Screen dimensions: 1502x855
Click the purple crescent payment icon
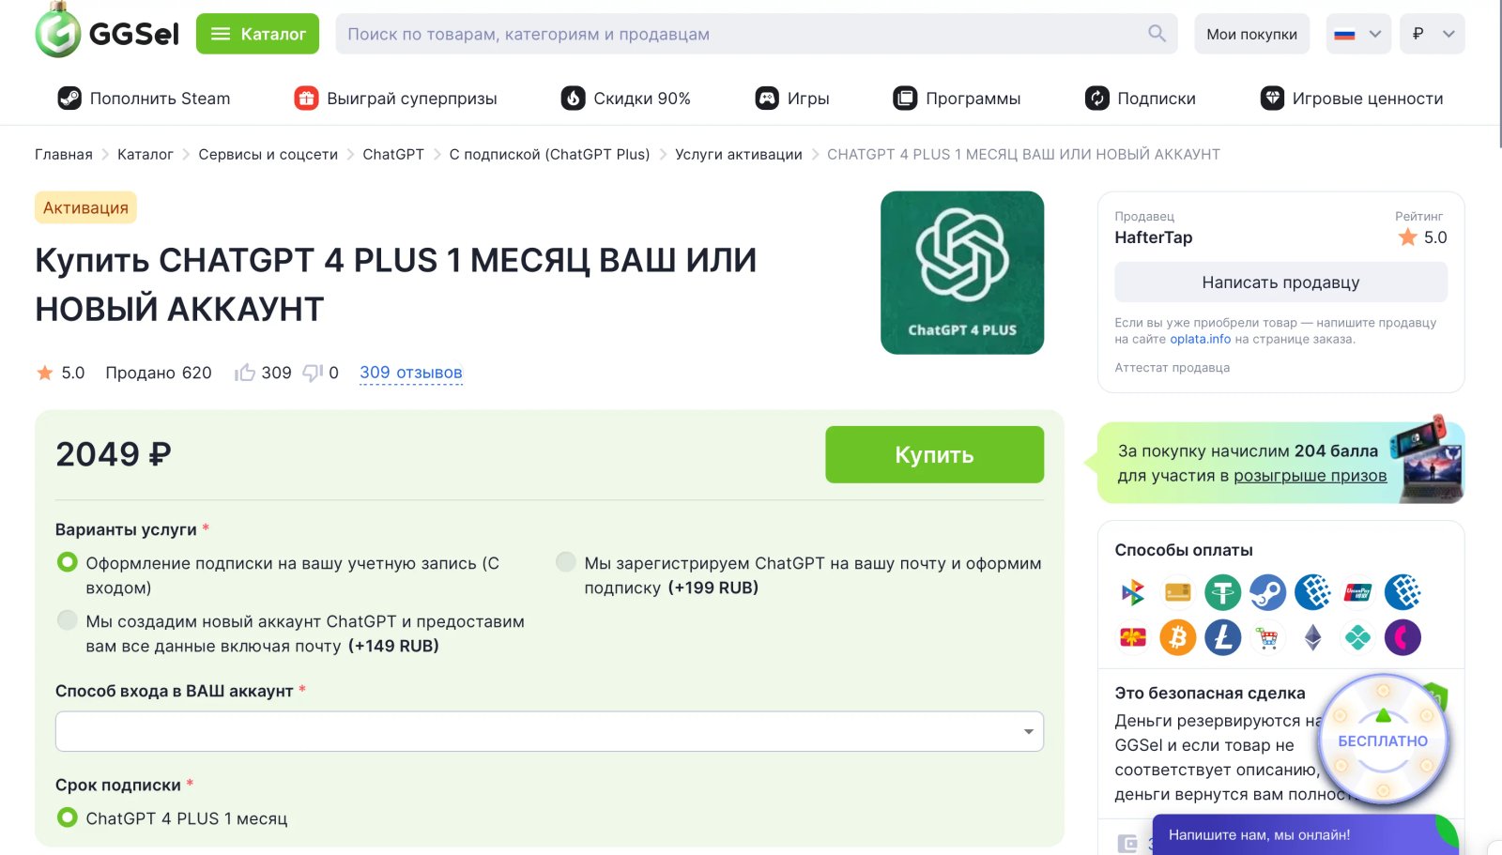(x=1402, y=638)
